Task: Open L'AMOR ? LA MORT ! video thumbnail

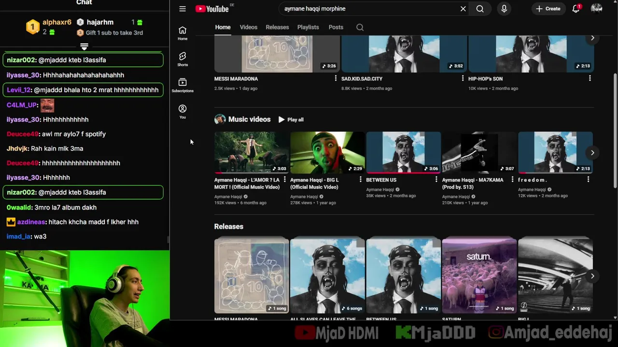Action: click(252, 152)
